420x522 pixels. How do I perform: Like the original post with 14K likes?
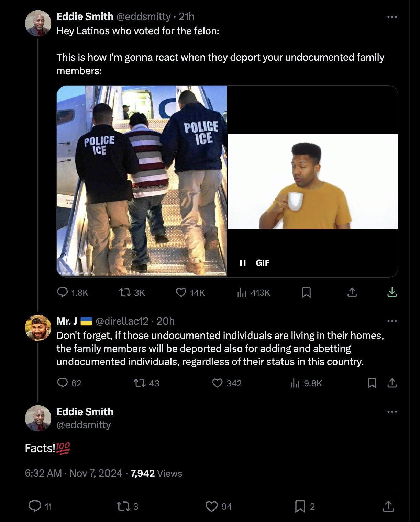tap(181, 292)
